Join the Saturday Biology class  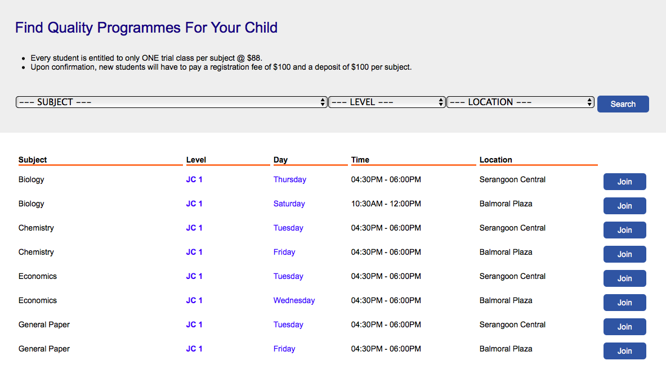(624, 206)
